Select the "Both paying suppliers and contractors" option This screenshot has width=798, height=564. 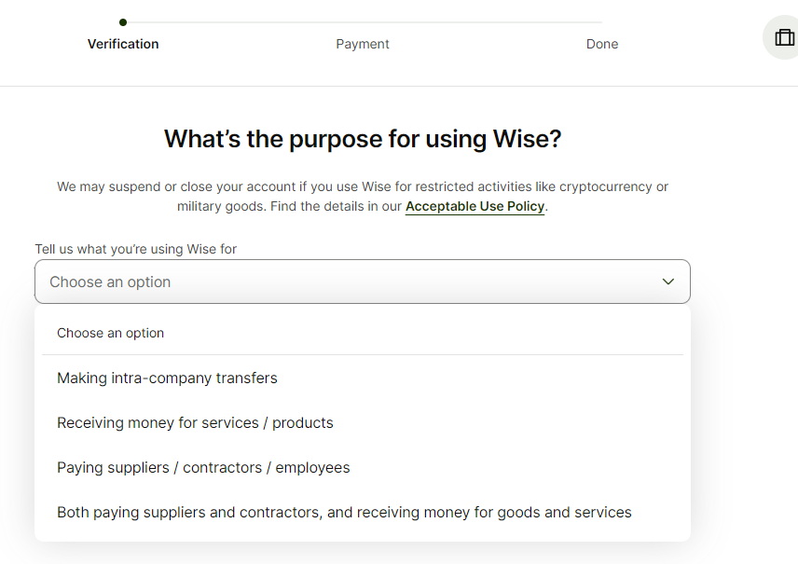pos(345,512)
